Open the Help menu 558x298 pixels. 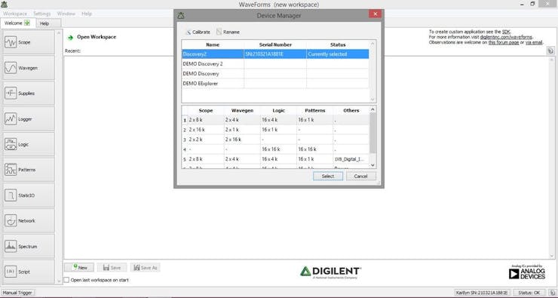tap(87, 14)
